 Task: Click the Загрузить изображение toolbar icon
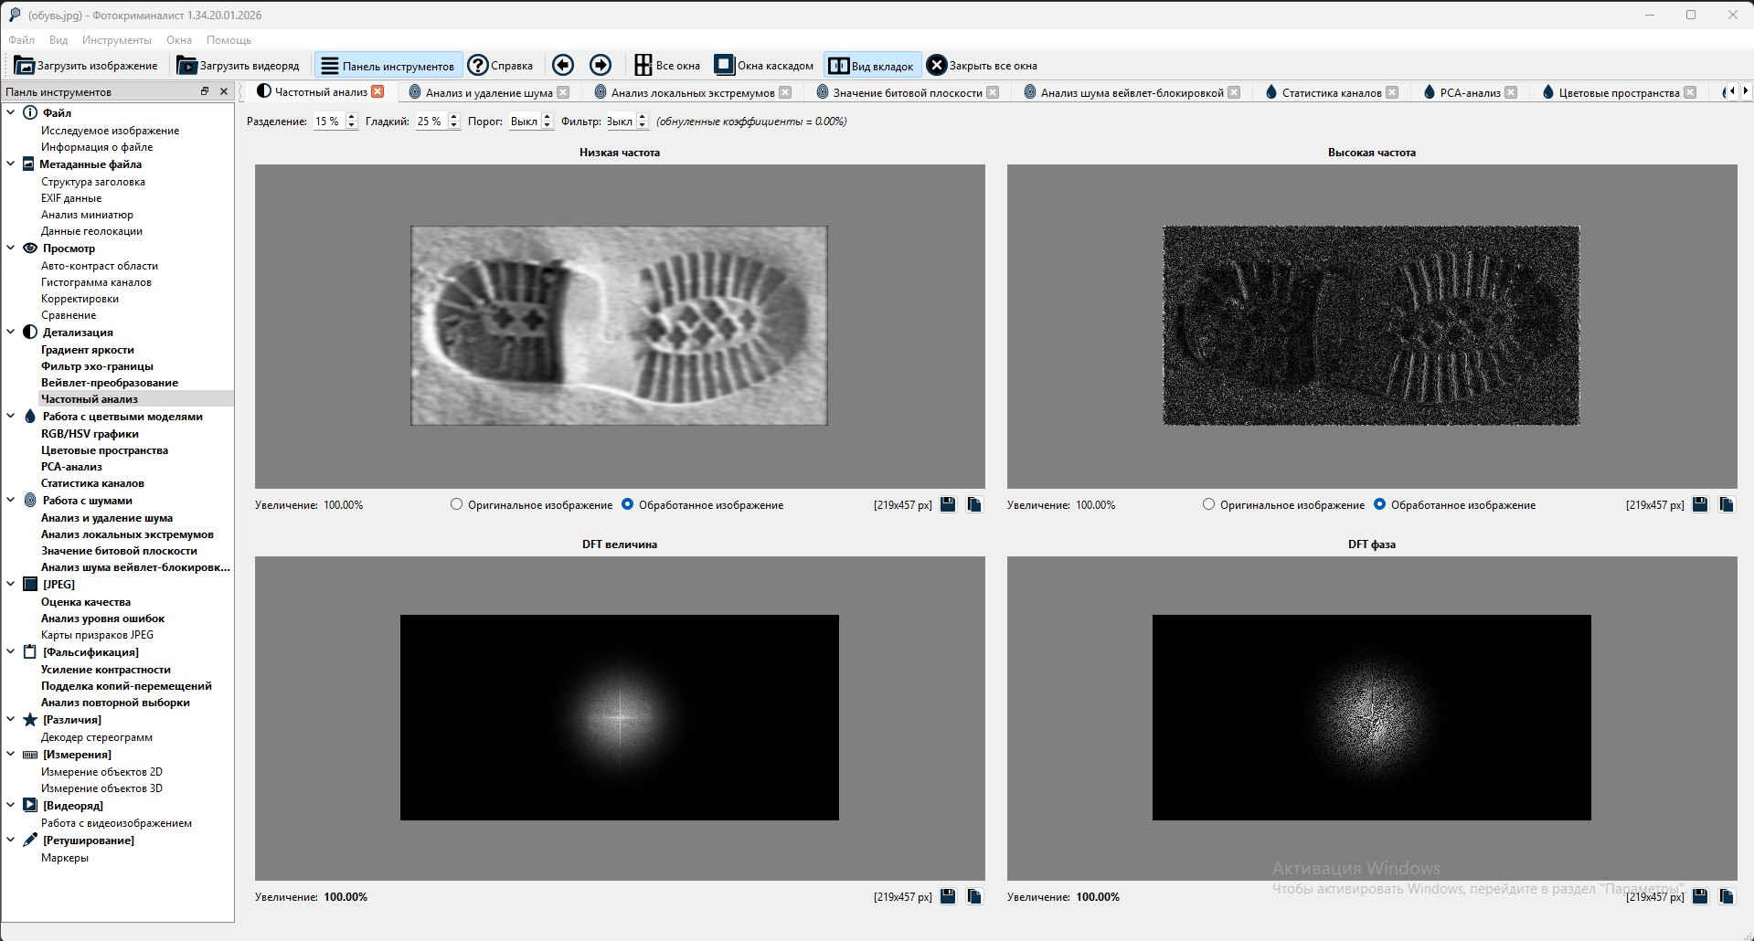[x=25, y=66]
